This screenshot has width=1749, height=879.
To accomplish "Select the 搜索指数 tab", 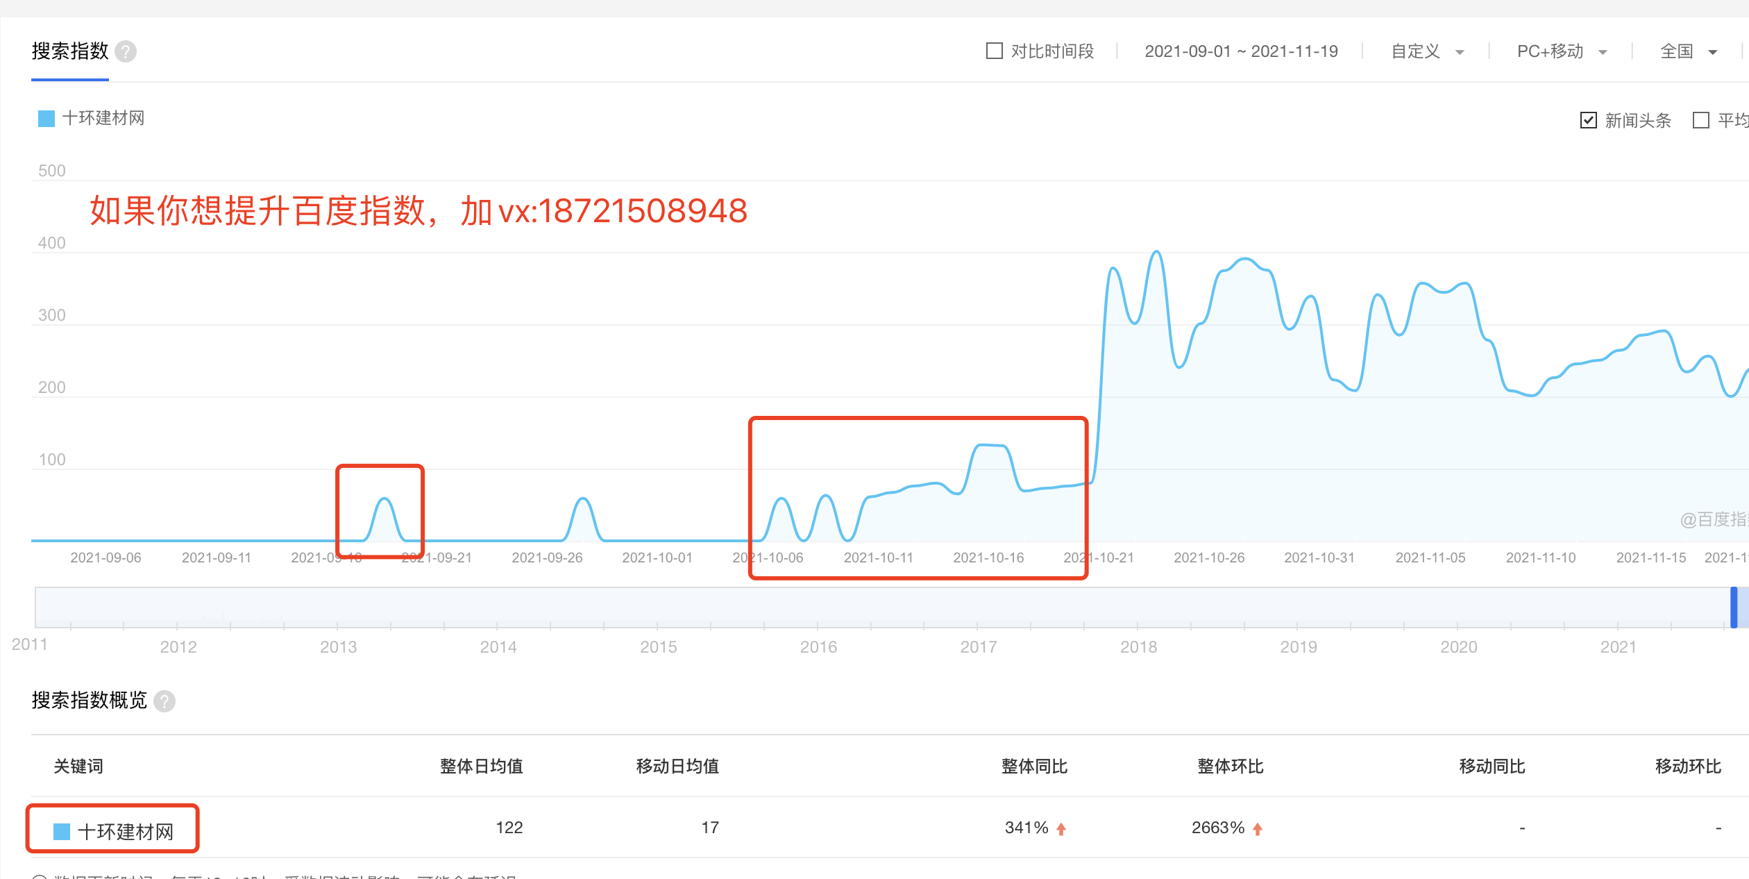I will click(x=70, y=51).
